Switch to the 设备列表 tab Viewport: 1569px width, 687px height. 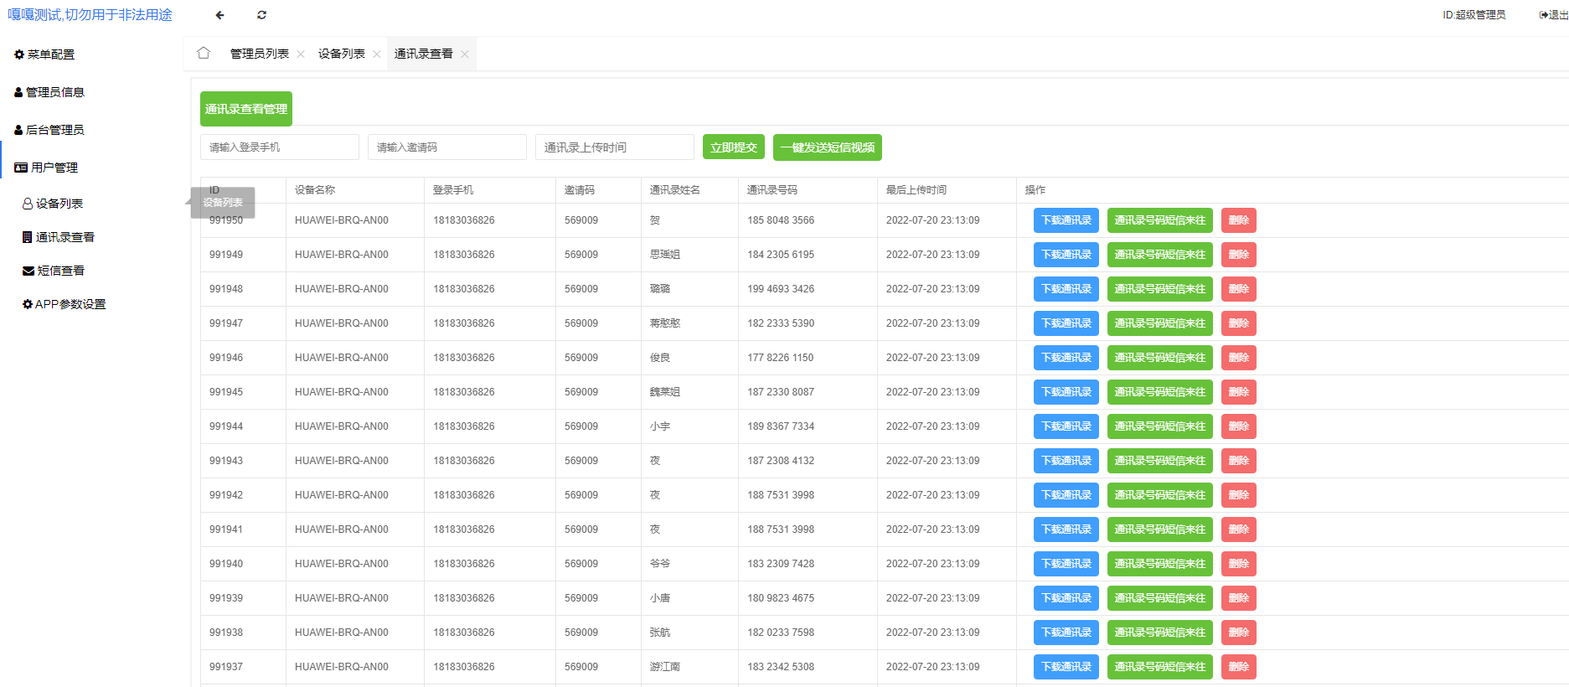click(341, 54)
